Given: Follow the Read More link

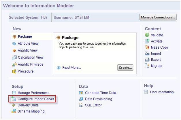Looking at the screenshot, I should 71,68.
